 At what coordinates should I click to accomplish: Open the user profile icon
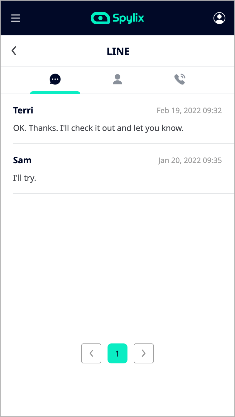point(219,18)
